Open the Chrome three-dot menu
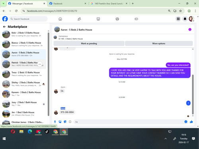Screen dimensions: 199x149 (195, 11)
